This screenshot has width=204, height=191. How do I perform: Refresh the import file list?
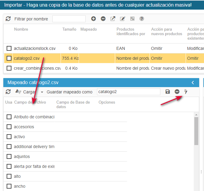tap(8, 19)
